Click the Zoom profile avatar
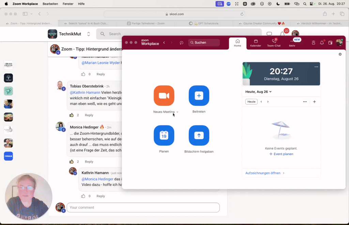 (339, 43)
